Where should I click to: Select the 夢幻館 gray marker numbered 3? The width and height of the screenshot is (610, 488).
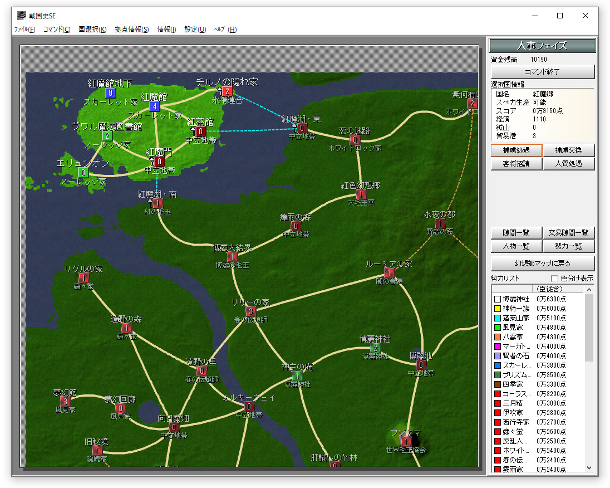point(65,401)
